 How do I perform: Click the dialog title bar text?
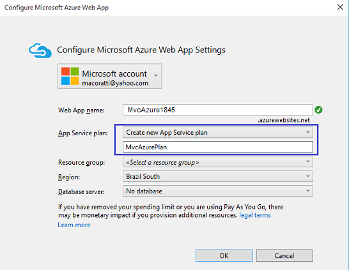point(56,7)
